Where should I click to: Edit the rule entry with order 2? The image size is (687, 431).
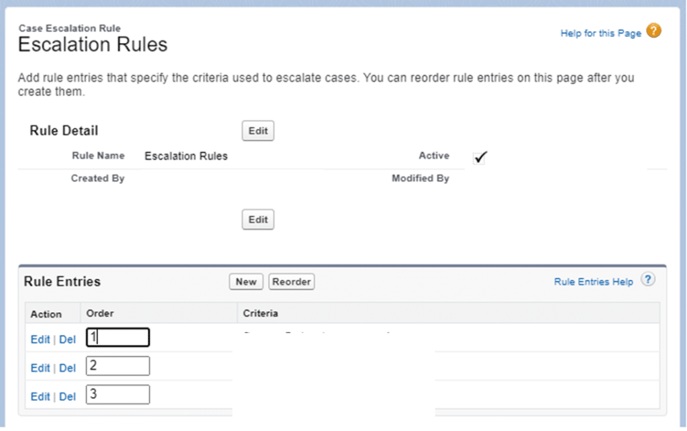[40, 368]
